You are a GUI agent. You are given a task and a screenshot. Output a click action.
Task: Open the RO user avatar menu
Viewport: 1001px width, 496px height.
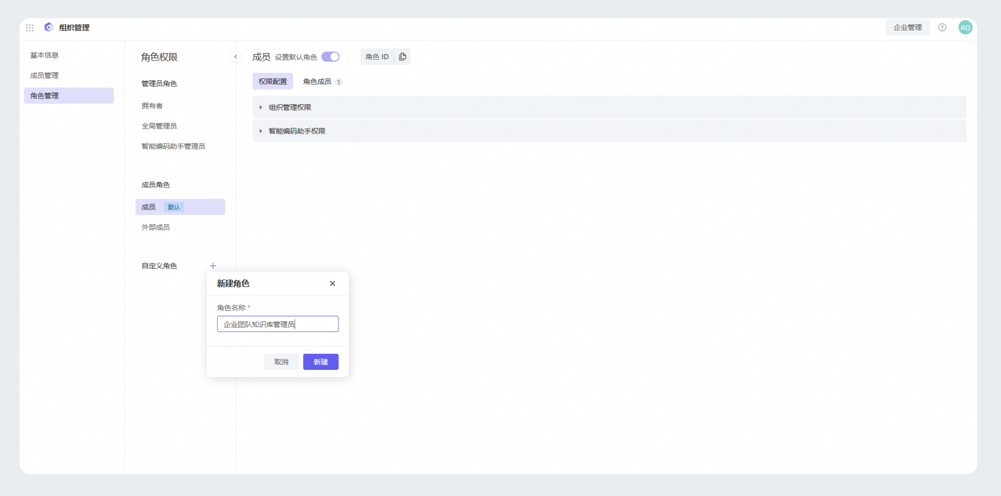point(965,28)
